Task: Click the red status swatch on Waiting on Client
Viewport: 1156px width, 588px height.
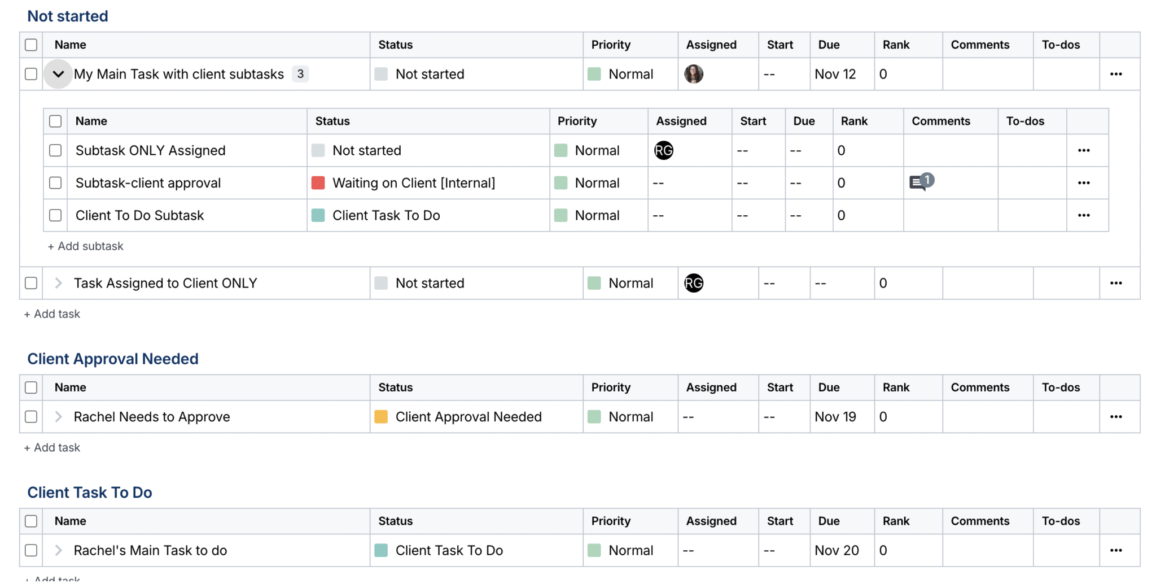Action: [x=318, y=182]
